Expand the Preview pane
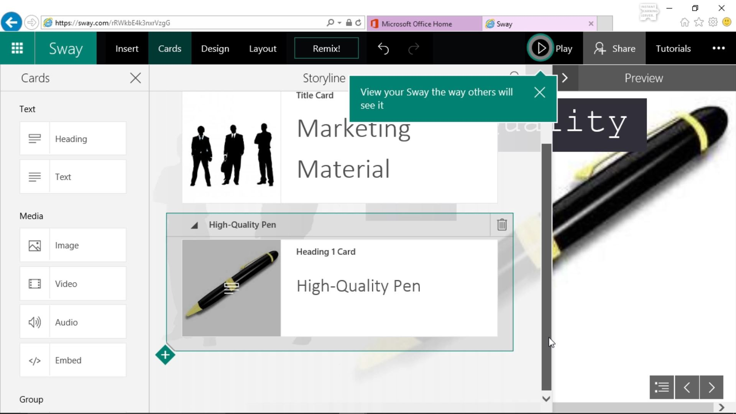This screenshot has height=414, width=736. [566, 78]
